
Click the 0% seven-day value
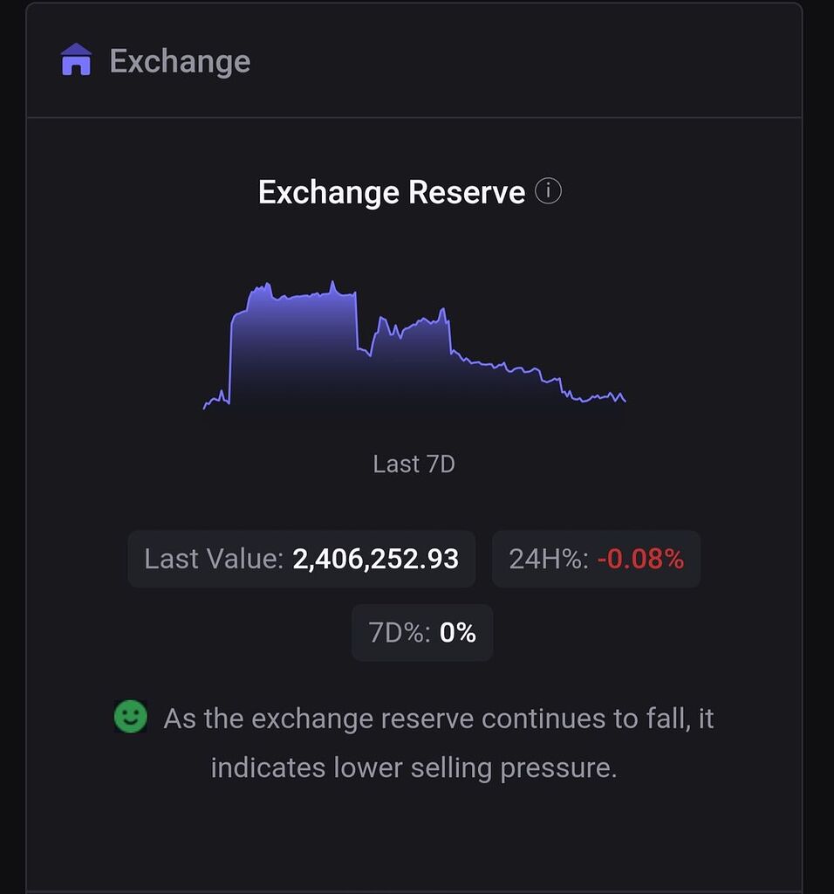tap(457, 633)
